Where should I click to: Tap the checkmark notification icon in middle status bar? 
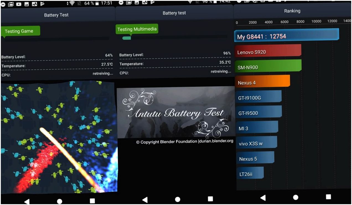[x=152, y=2]
